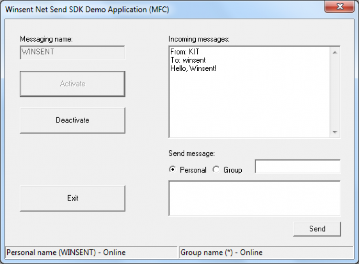Click 'Group name (*) - Online' status
359x264 pixels.
pyautogui.click(x=222, y=253)
